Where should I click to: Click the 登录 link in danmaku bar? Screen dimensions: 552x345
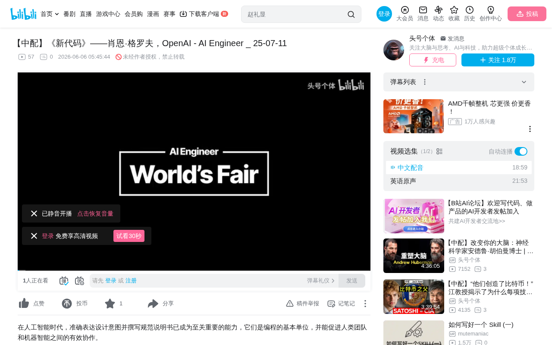[111, 281]
